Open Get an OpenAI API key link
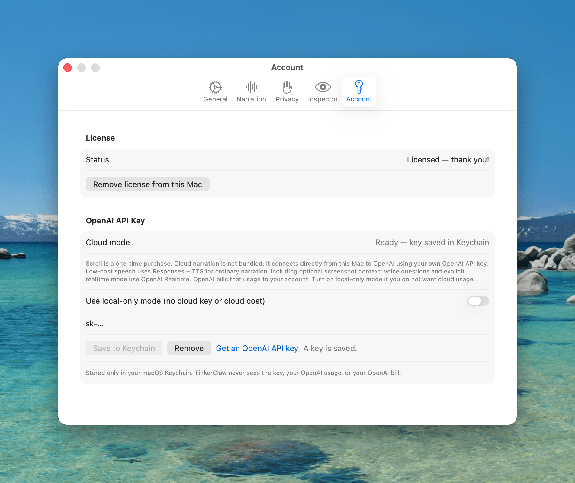Image resolution: width=575 pixels, height=483 pixels. click(x=257, y=348)
